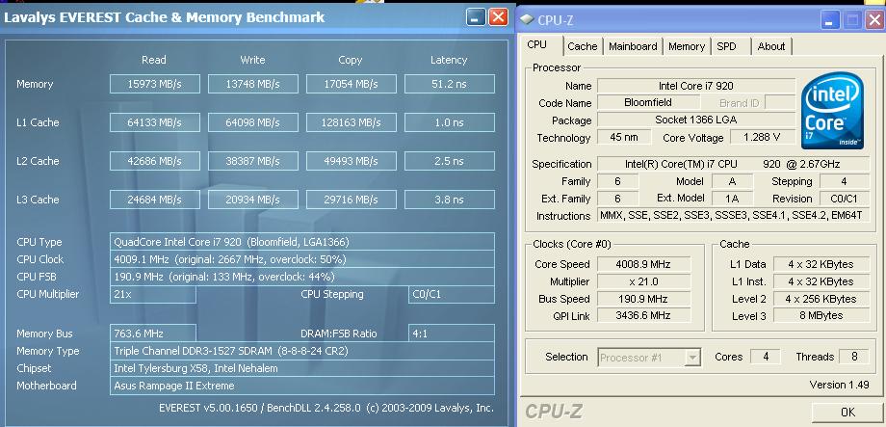Click the Memory Bus 763.6 MHz field
Screen dimensions: 886x427
(x=153, y=334)
